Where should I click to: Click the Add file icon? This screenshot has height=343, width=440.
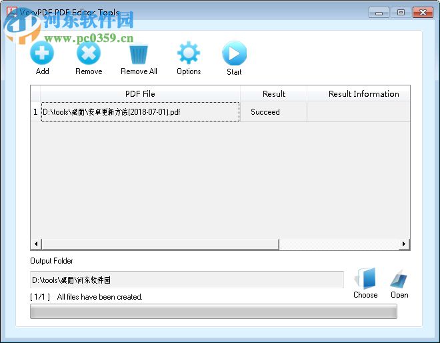[x=42, y=53]
